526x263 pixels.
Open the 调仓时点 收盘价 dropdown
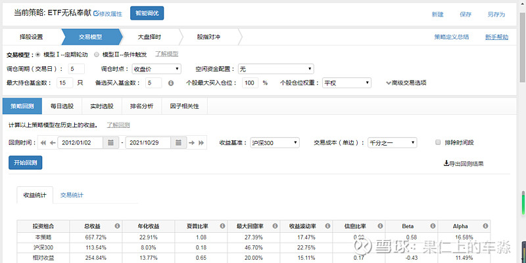[156, 70]
